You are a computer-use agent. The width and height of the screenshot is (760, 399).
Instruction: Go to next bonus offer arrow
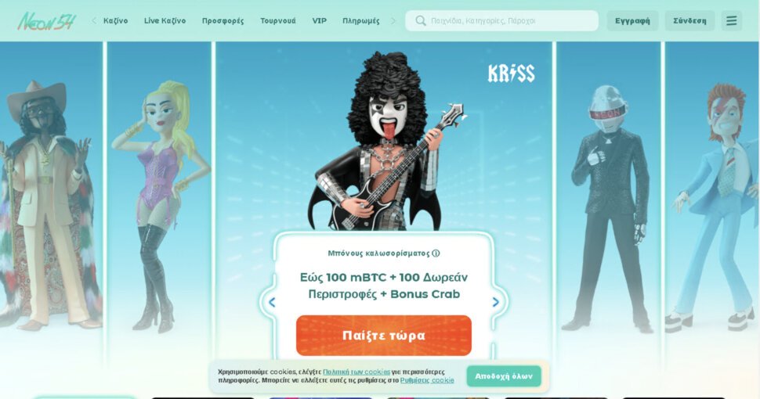(x=495, y=302)
